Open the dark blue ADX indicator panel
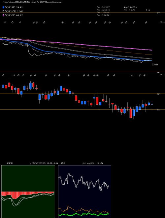Image resolution: width=165 pixels, height=218 pixels. 84,192
